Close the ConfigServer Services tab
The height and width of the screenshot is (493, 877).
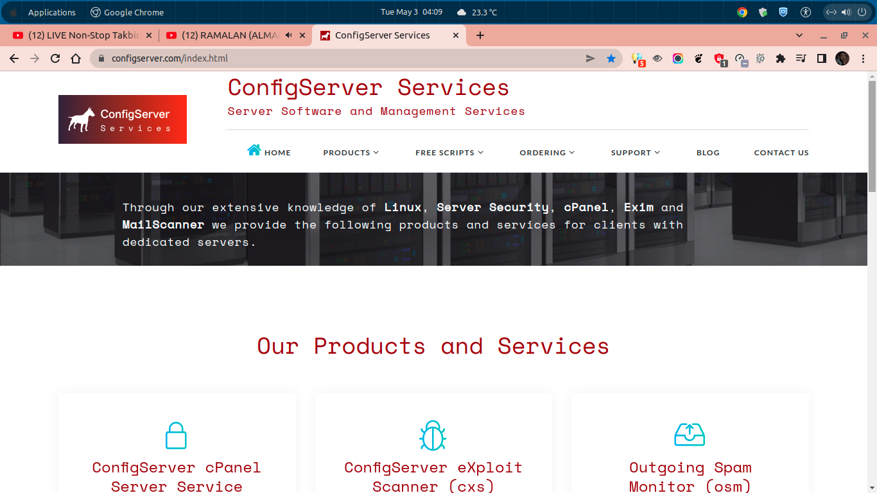(x=456, y=35)
